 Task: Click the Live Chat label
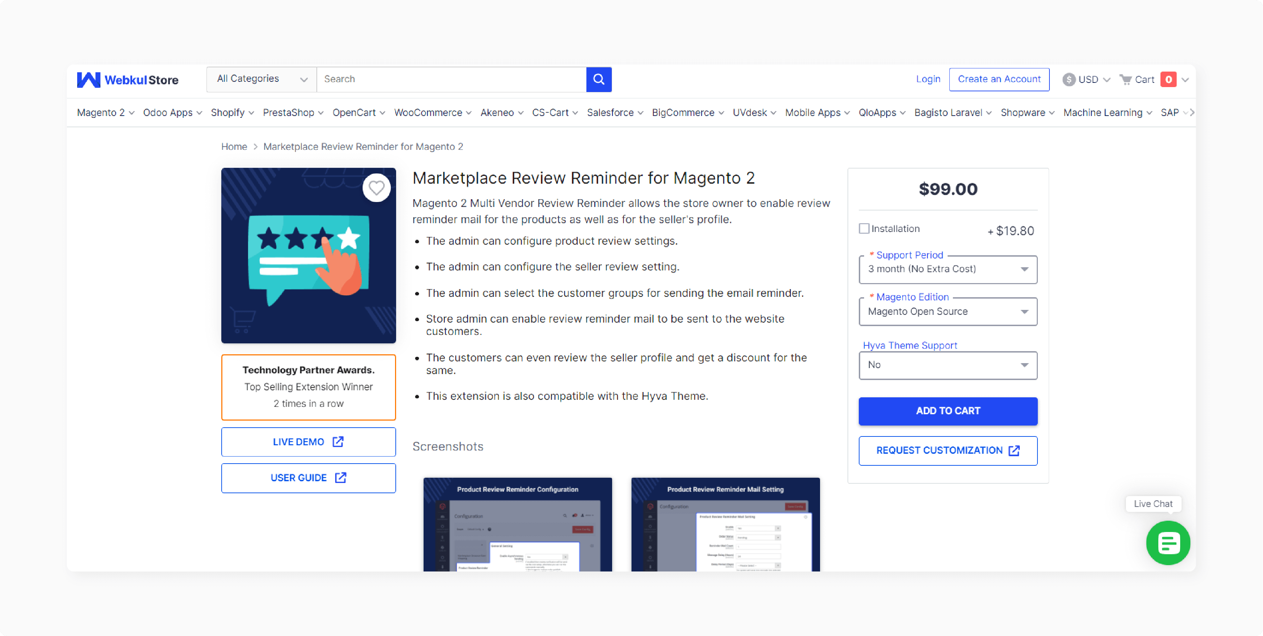click(1153, 503)
